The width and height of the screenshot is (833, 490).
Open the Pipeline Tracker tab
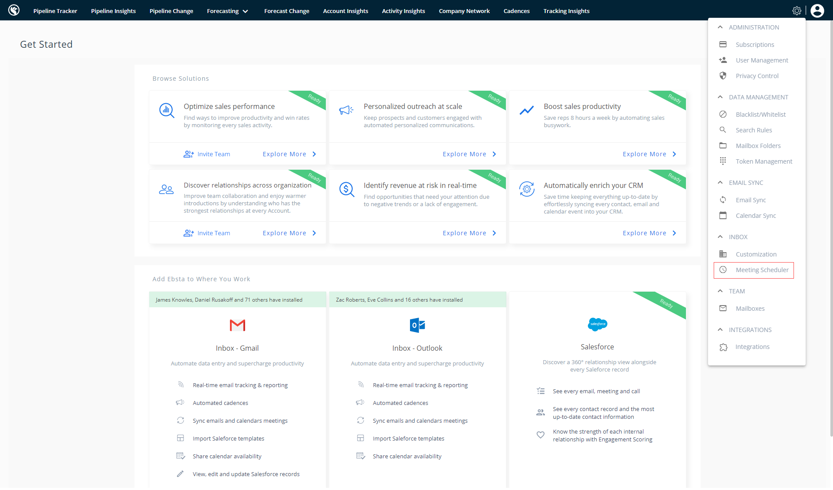point(55,11)
